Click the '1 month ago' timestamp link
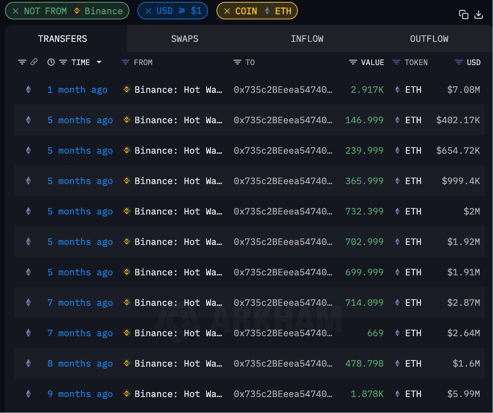Viewport: 493px width, 413px height. pos(77,89)
